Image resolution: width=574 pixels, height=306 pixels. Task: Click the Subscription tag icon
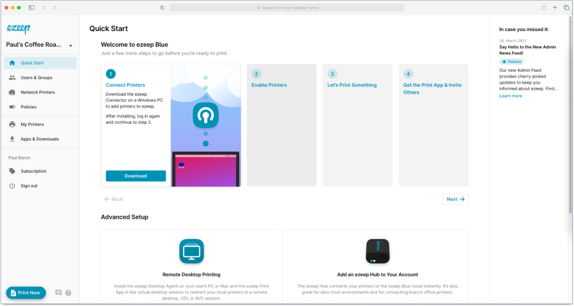click(12, 171)
